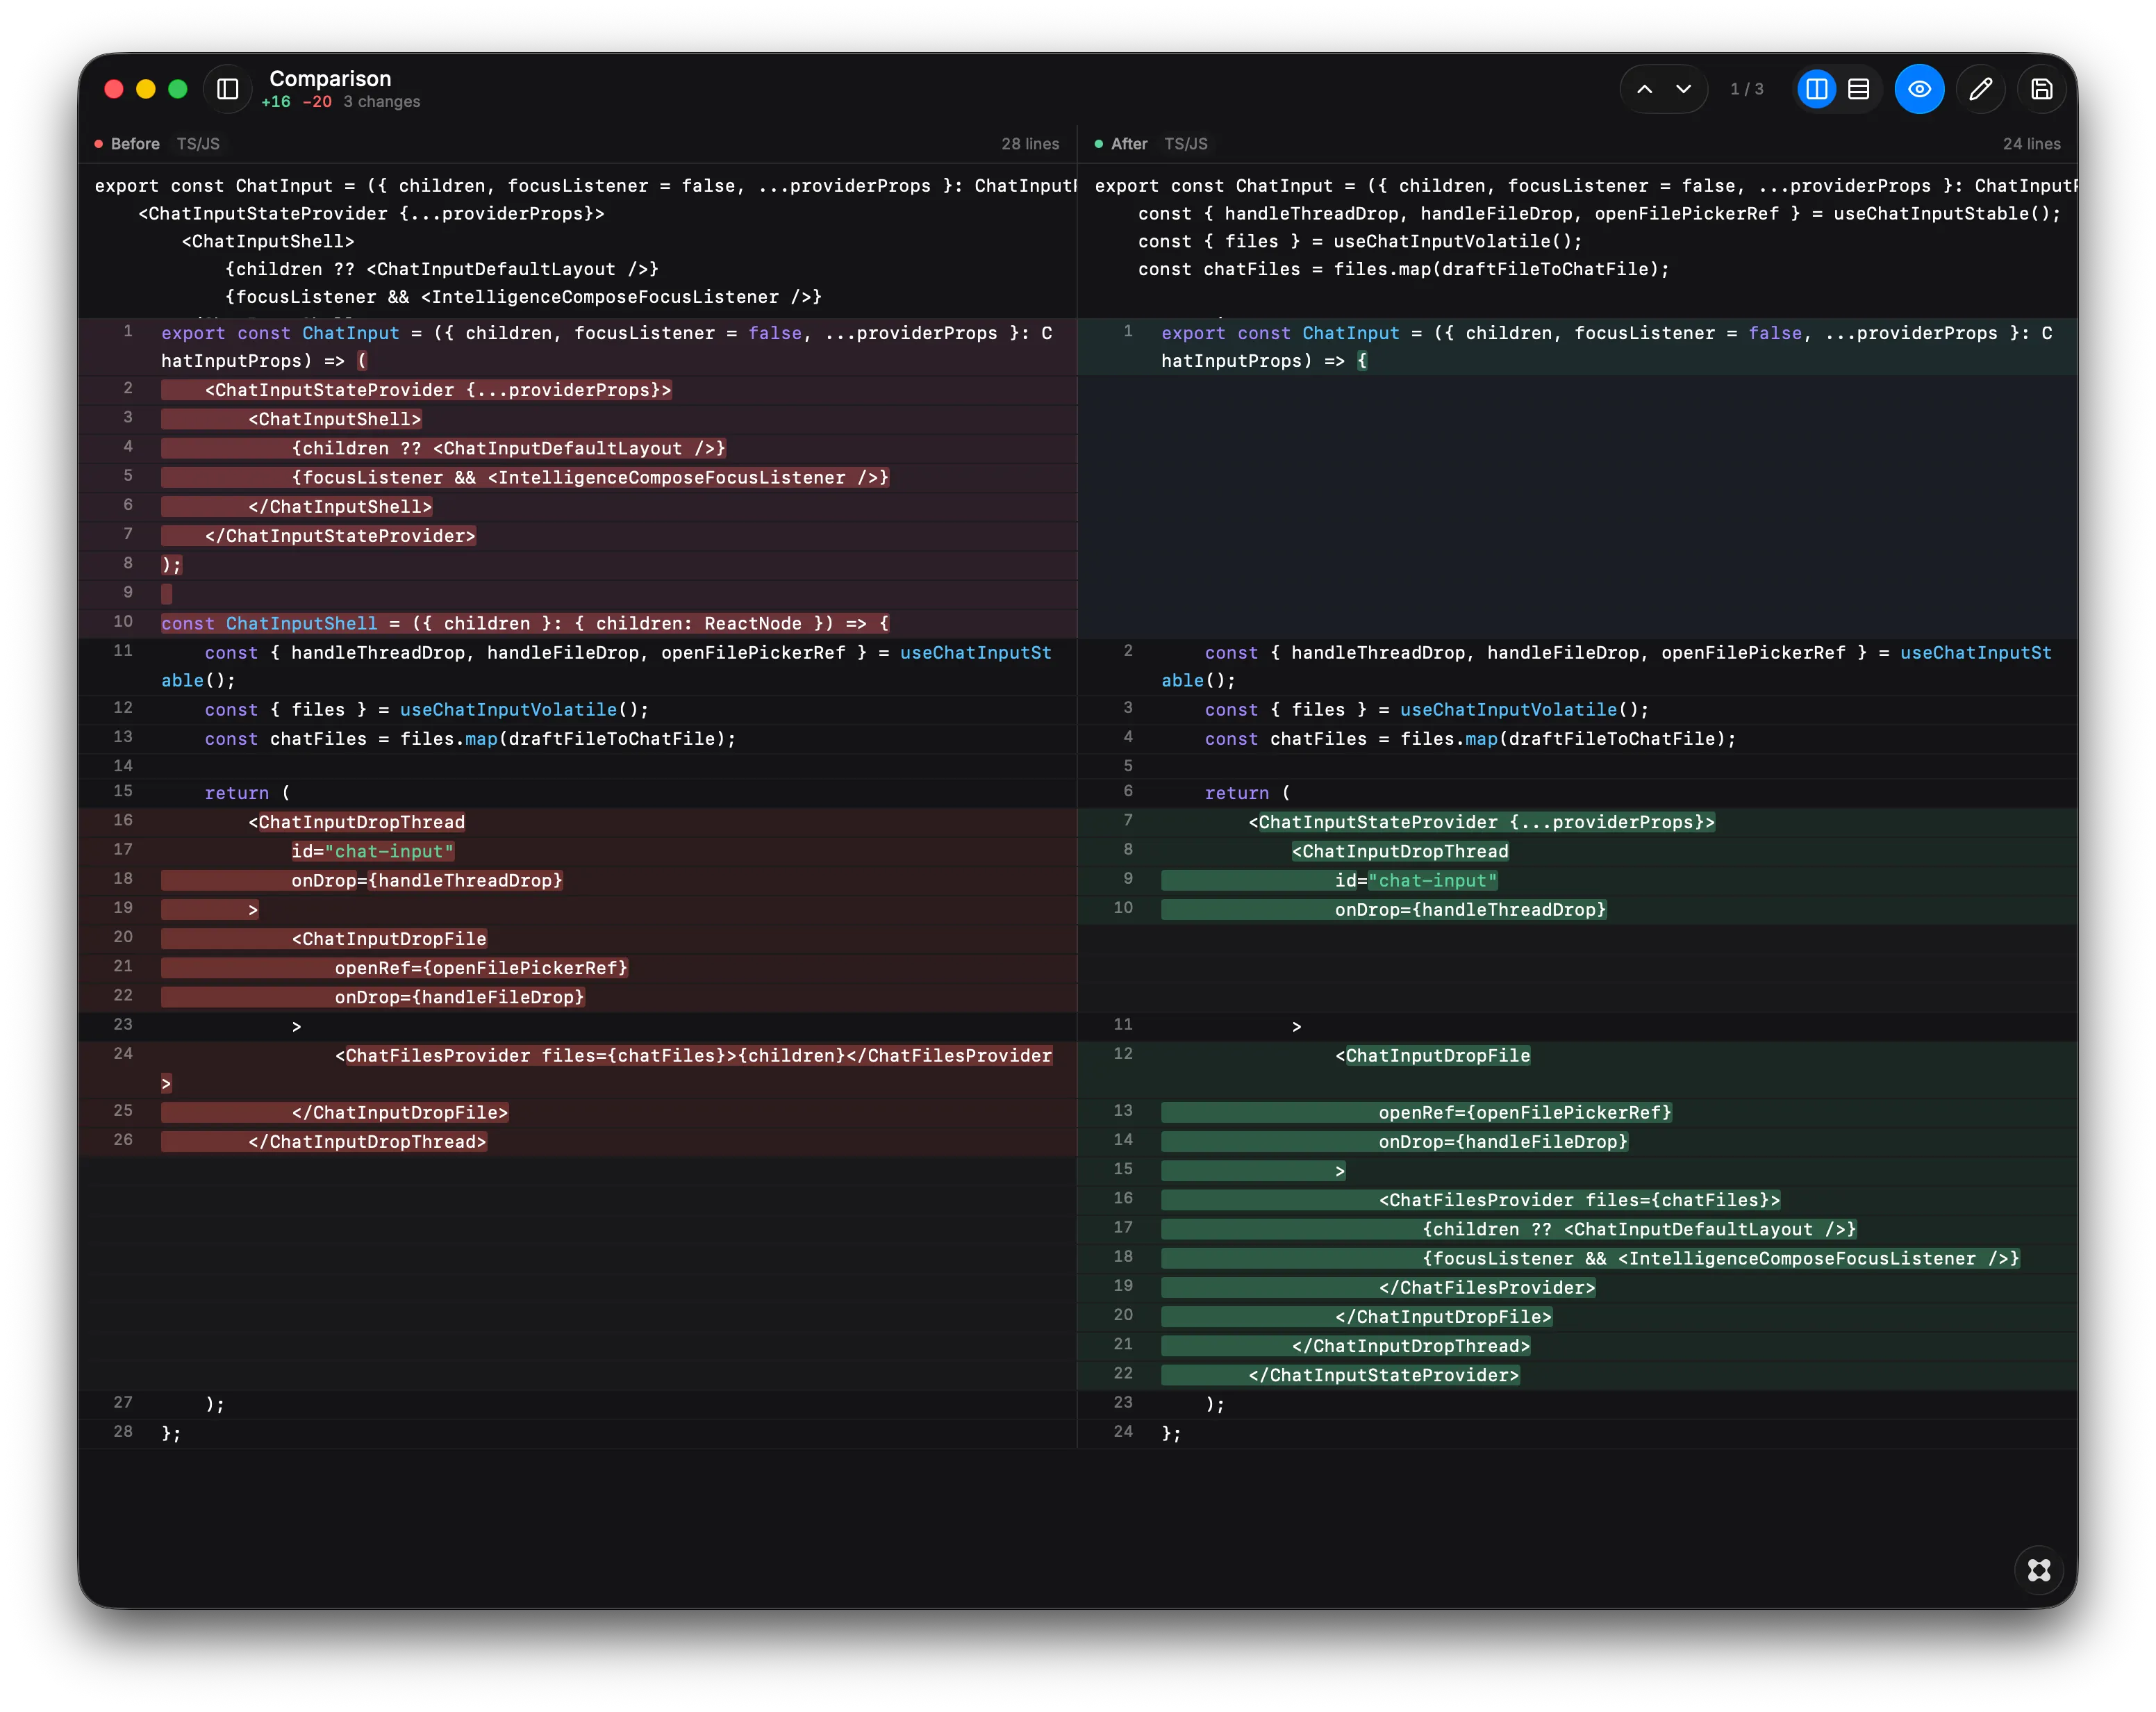Click the Comparison title
The image size is (2156, 1712).
tap(330, 78)
